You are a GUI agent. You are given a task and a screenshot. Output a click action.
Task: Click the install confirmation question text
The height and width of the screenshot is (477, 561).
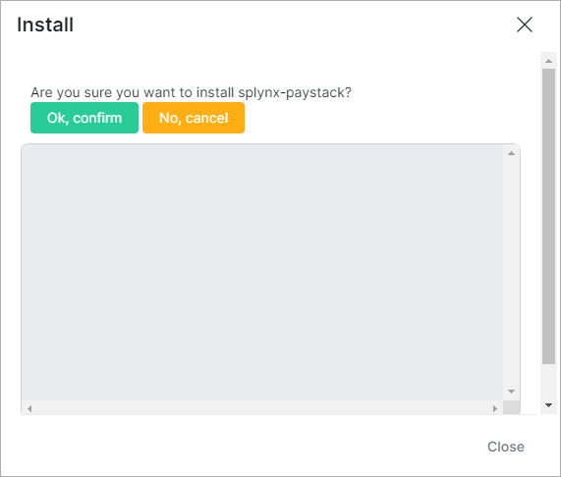tap(191, 92)
